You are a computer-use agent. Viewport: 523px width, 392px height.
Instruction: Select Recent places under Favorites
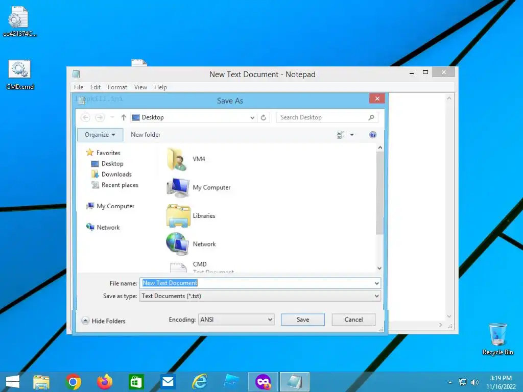click(115, 185)
